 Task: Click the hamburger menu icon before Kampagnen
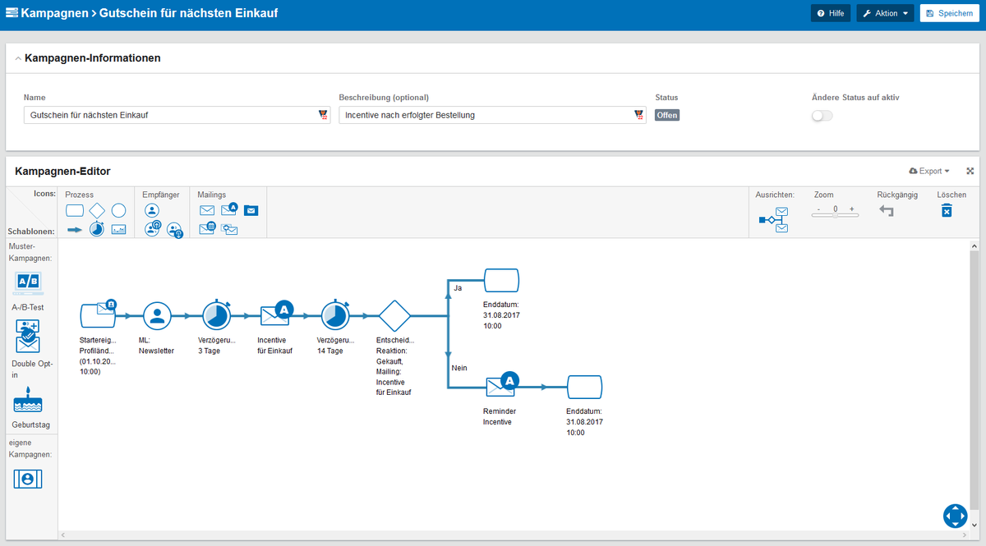(x=11, y=14)
